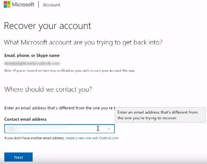
Task: Click the 'Contact email address' label
Action: point(26,119)
